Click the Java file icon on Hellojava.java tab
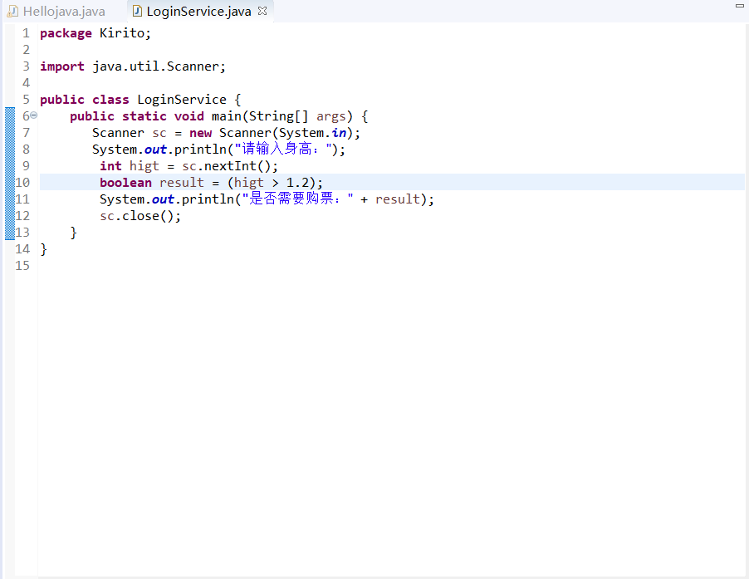 pyautogui.click(x=13, y=11)
